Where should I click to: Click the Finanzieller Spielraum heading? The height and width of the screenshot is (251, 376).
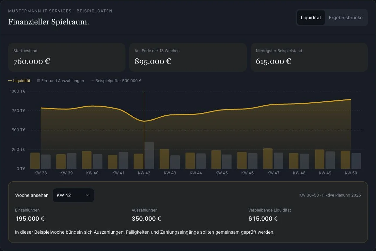pyautogui.click(x=49, y=22)
